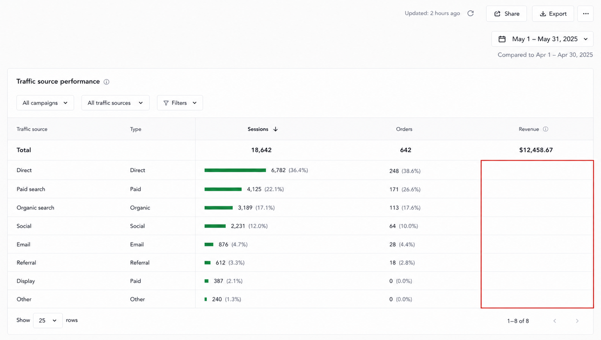Refresh the data with the reload icon
Screen dimensions: 601x340
point(470,13)
